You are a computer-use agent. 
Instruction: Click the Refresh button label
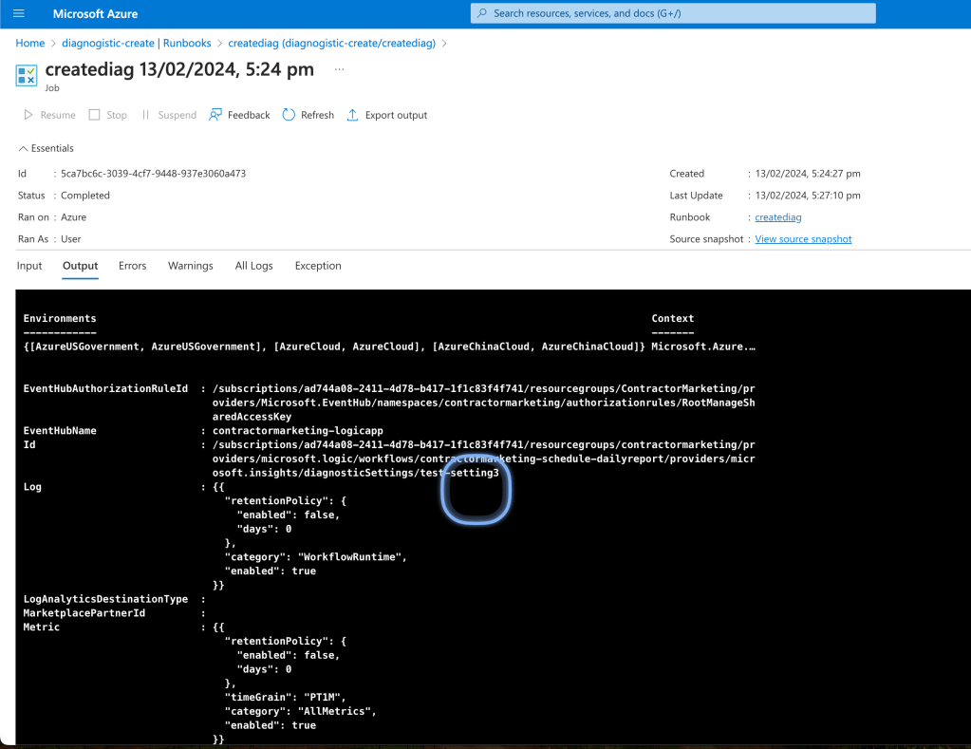coord(317,115)
